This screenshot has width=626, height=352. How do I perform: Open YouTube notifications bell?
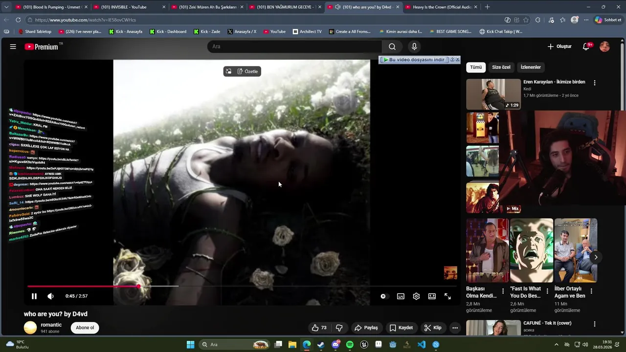pyautogui.click(x=586, y=46)
